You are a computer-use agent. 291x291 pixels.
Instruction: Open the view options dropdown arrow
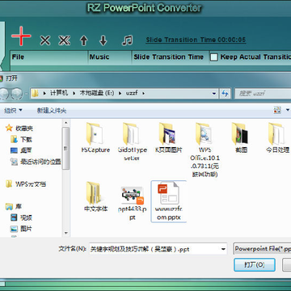pos(288,110)
